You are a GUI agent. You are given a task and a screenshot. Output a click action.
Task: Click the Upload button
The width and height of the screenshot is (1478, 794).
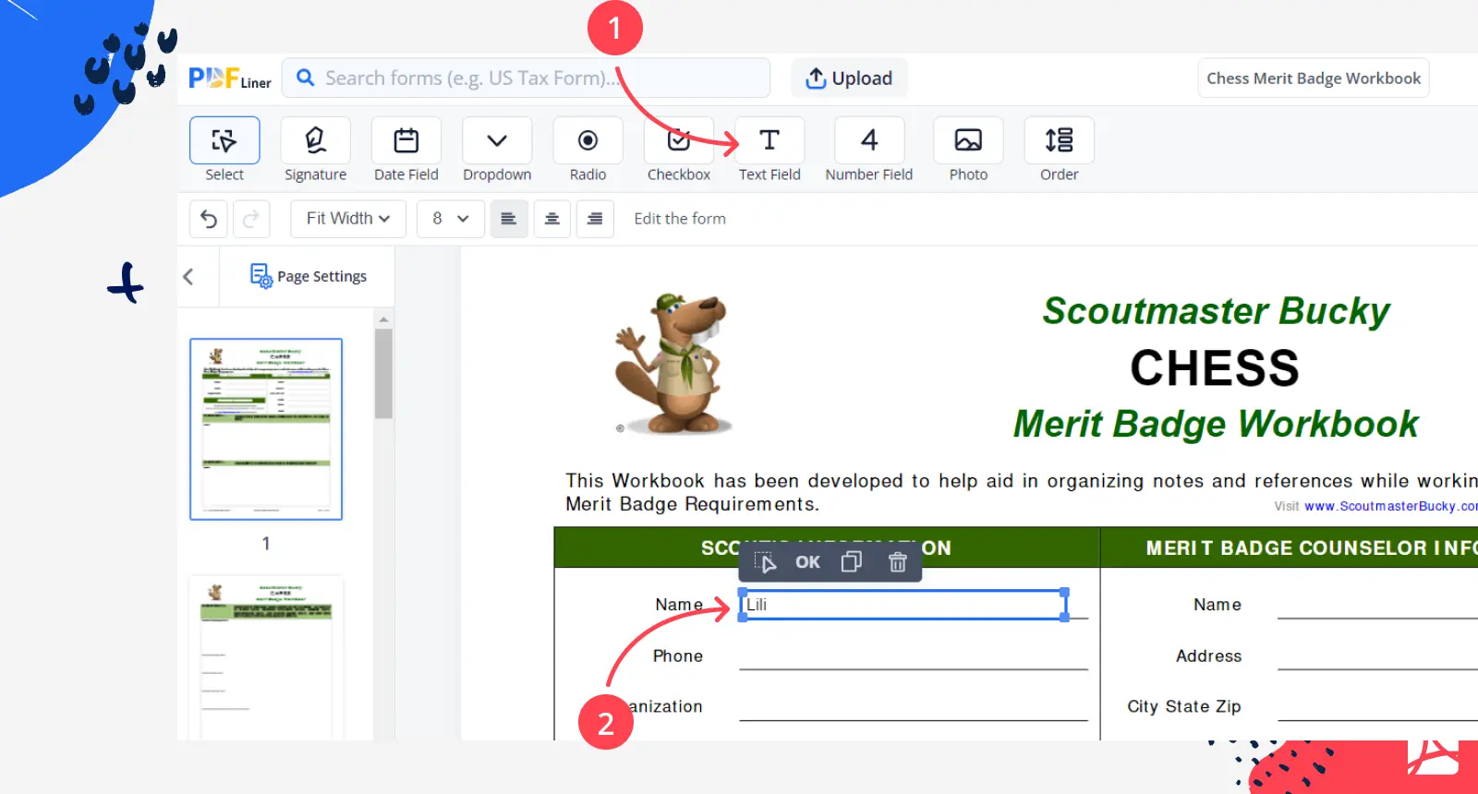tap(849, 78)
